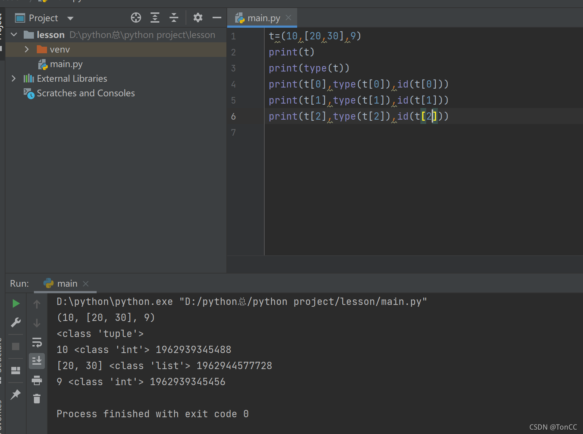Click the code line printing t[1]

coord(358,100)
